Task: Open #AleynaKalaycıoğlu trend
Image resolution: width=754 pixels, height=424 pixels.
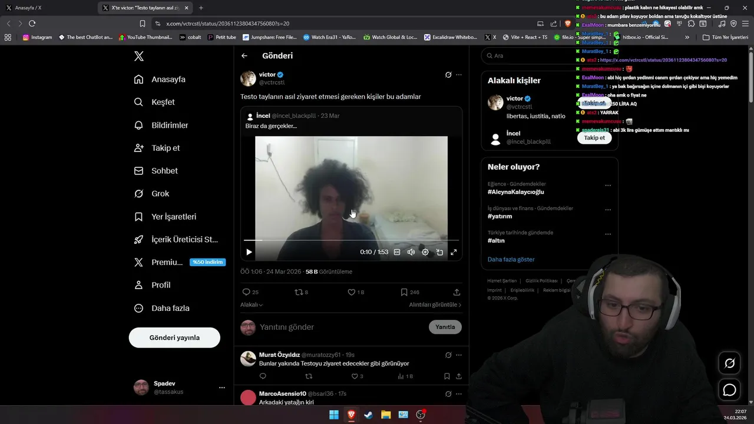Action: click(x=515, y=192)
